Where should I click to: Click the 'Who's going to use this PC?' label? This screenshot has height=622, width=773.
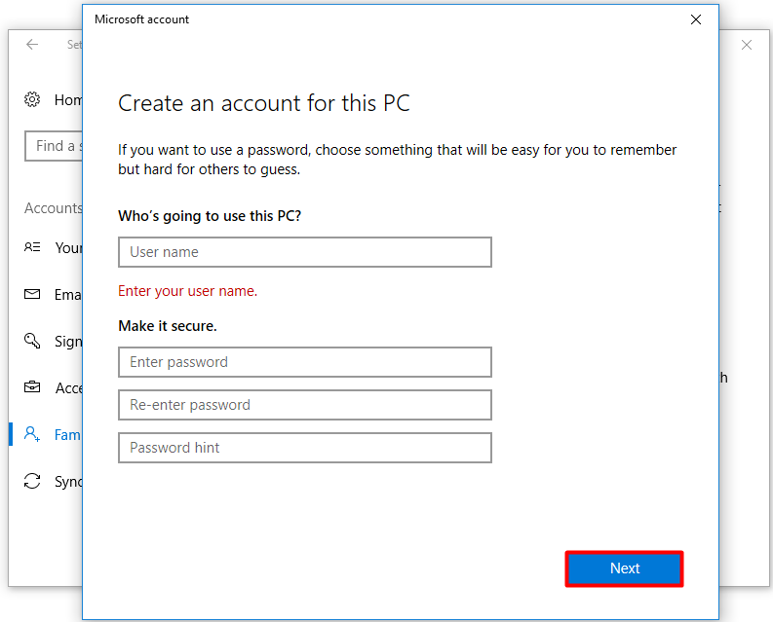point(210,216)
